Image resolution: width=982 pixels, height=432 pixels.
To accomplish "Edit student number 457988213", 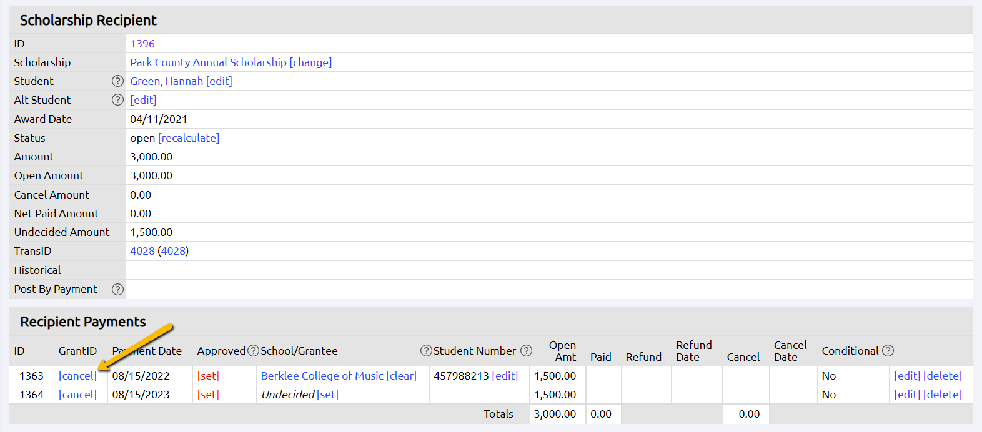I will (505, 376).
